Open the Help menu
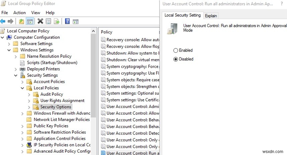287x155 pixels. tap(50, 13)
